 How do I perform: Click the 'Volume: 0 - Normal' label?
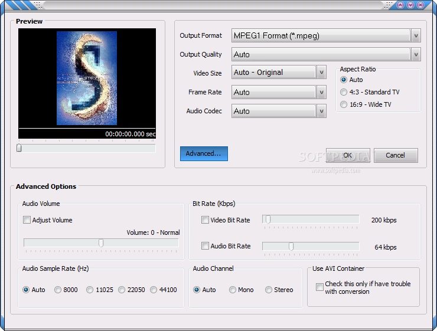tap(153, 232)
